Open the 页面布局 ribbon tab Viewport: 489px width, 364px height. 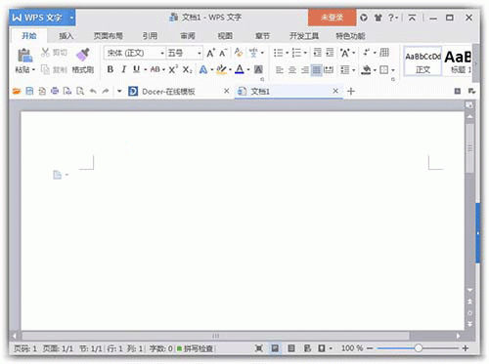(109, 36)
